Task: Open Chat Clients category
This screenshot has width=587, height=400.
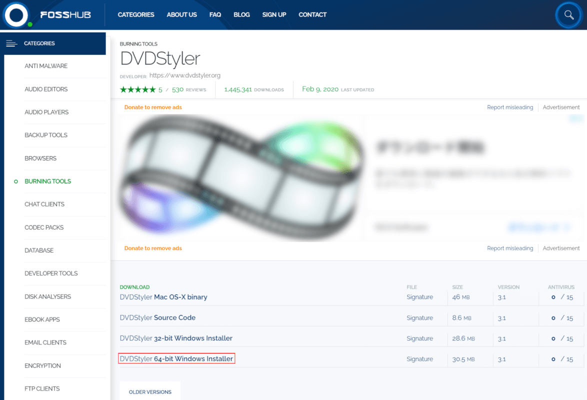Action: 44,204
